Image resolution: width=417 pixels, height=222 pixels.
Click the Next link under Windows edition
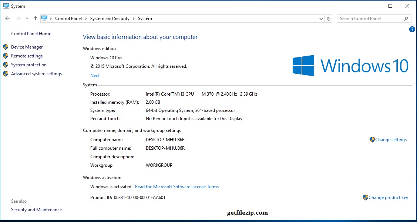click(95, 76)
